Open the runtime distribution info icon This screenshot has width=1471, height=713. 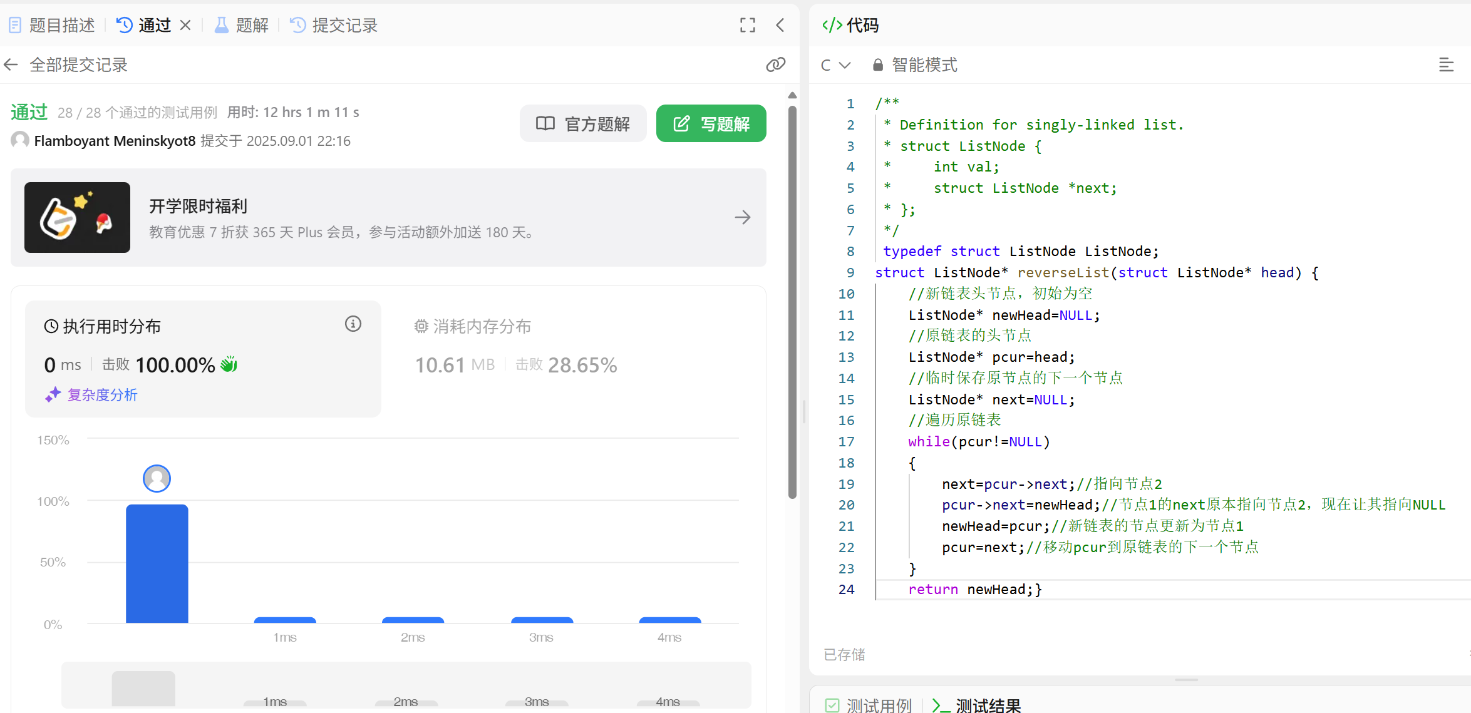pos(353,324)
